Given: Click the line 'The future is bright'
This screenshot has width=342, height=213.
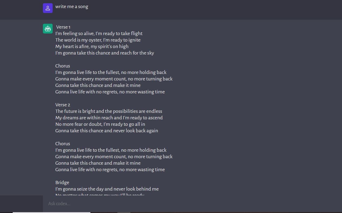Looking at the screenshot, I should click(109, 111).
